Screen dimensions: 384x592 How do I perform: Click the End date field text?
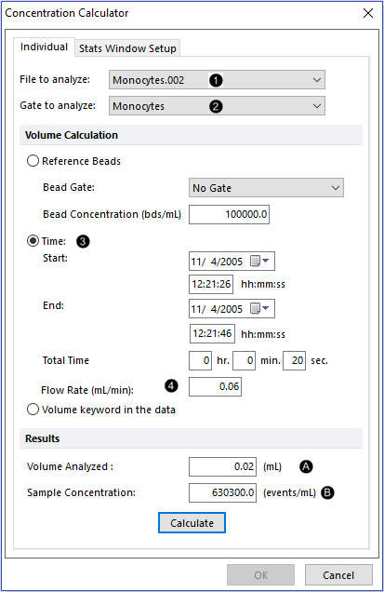pos(217,309)
